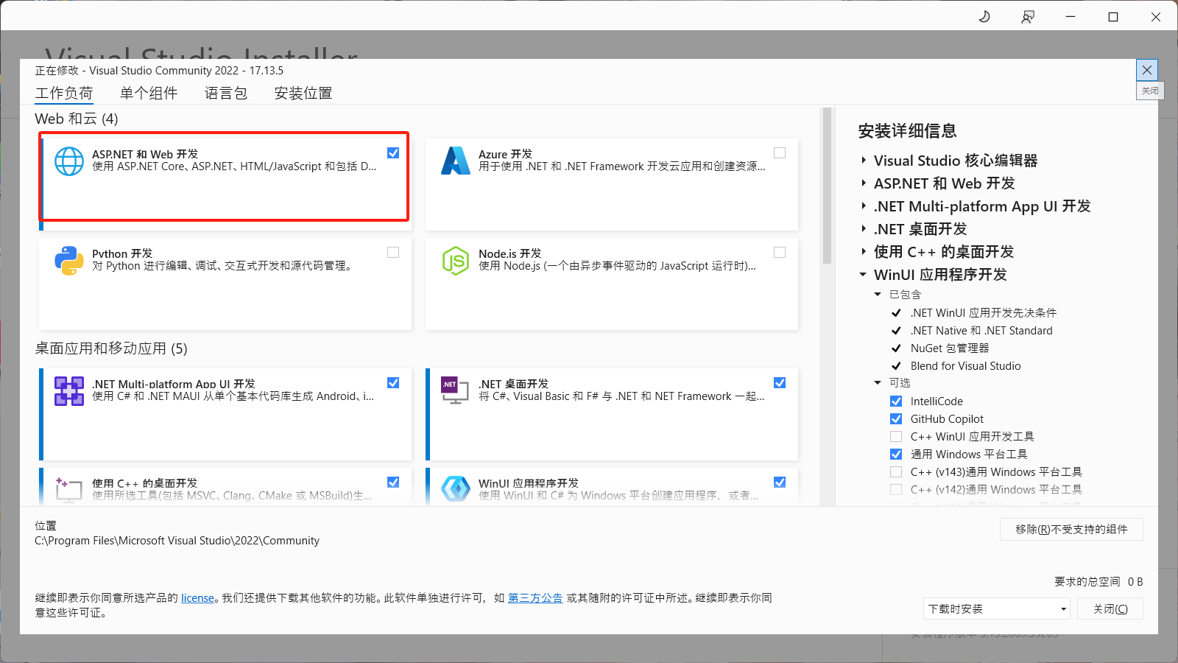Image resolution: width=1178 pixels, height=663 pixels.
Task: Select .NET WinUI 应用开发先决条件 item
Action: tap(984, 313)
